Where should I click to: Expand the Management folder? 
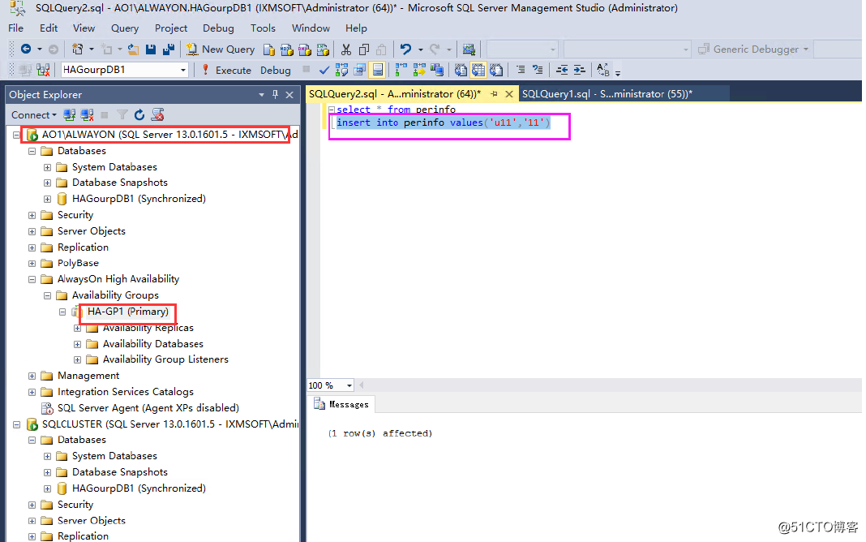pyautogui.click(x=32, y=376)
